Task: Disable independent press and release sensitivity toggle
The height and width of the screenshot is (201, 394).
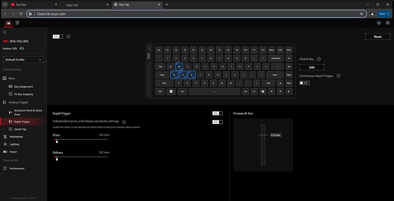Action: click(x=217, y=122)
